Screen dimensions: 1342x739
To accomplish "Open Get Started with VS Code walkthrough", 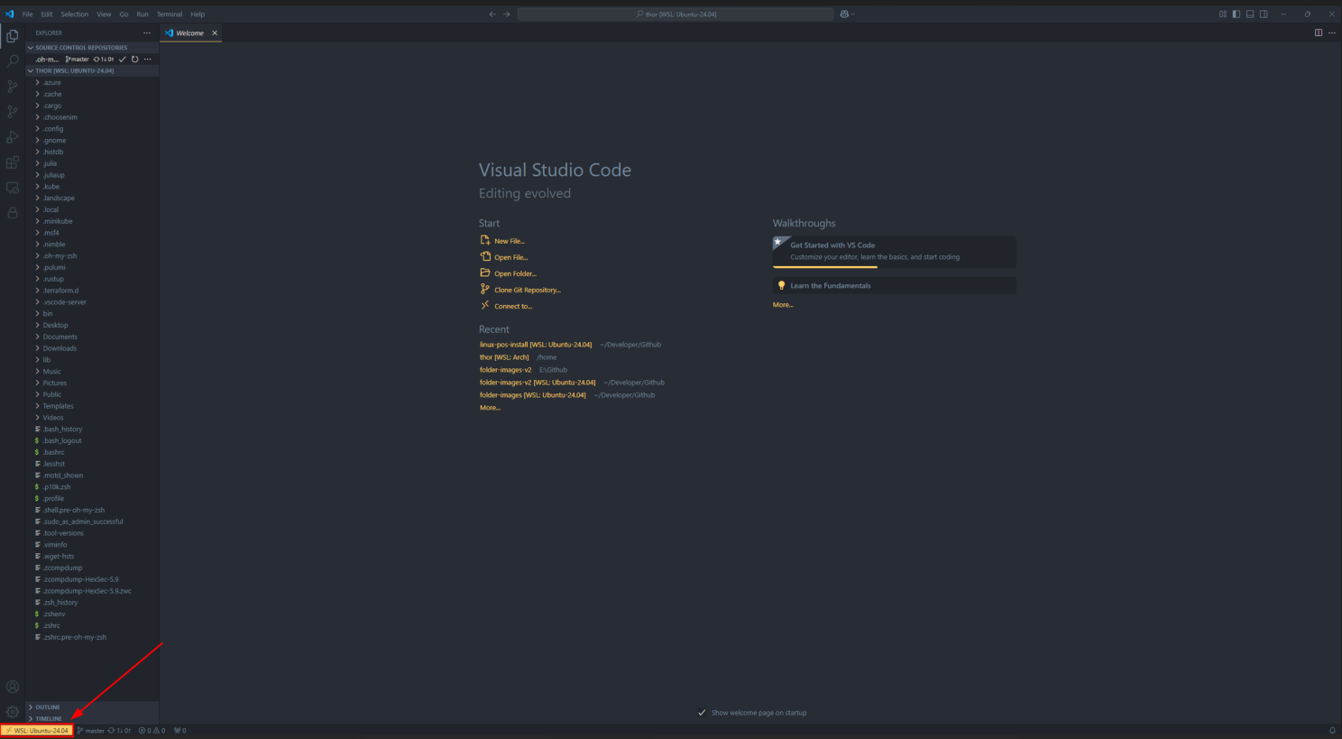I will point(894,252).
